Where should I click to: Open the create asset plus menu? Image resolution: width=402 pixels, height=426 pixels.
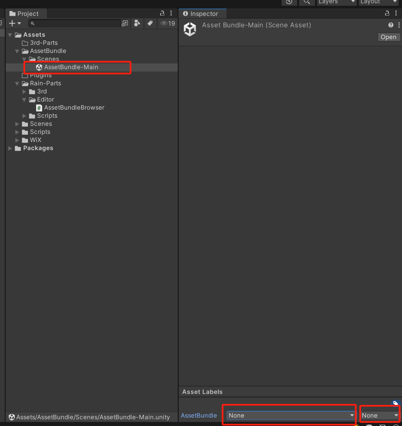pyautogui.click(x=15, y=23)
